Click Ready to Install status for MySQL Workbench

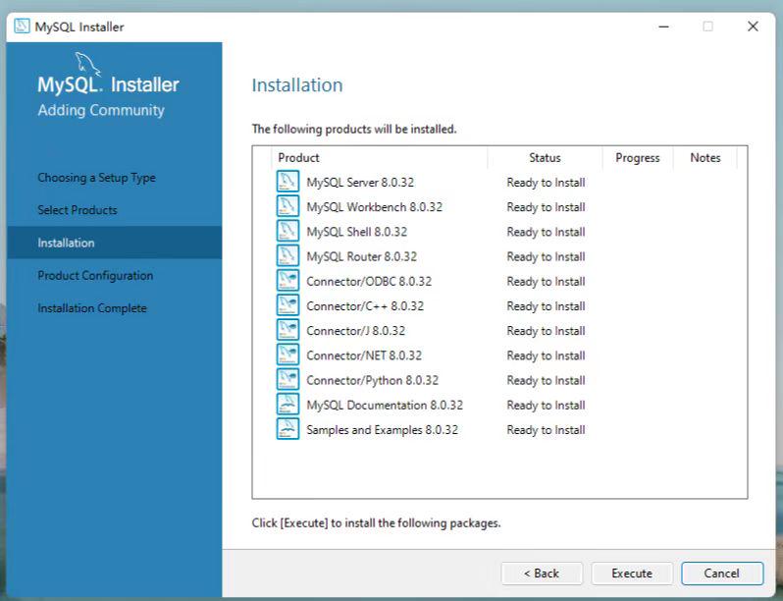546,207
